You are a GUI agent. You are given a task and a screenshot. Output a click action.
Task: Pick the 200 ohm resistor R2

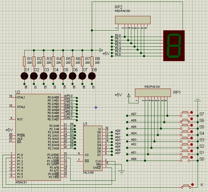(34, 61)
